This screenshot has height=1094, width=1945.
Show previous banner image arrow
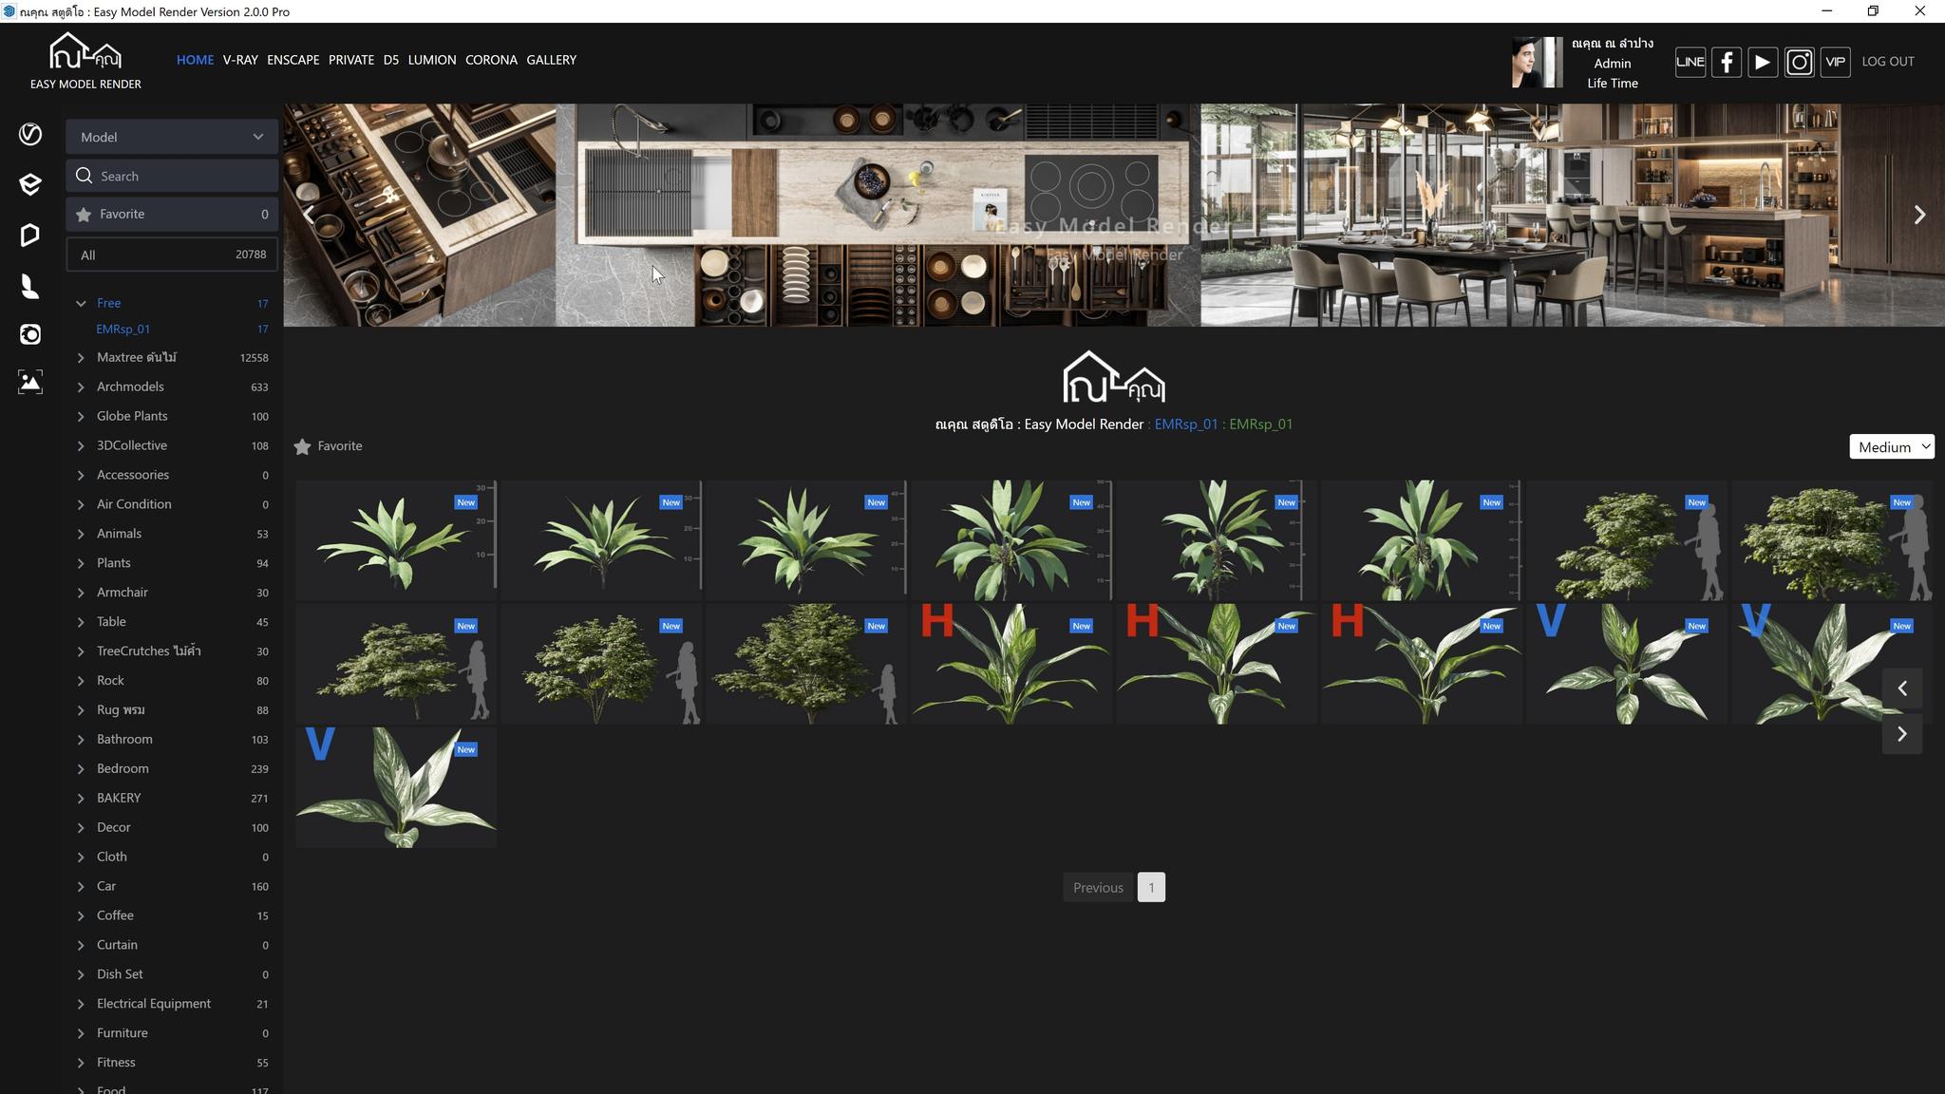click(309, 215)
